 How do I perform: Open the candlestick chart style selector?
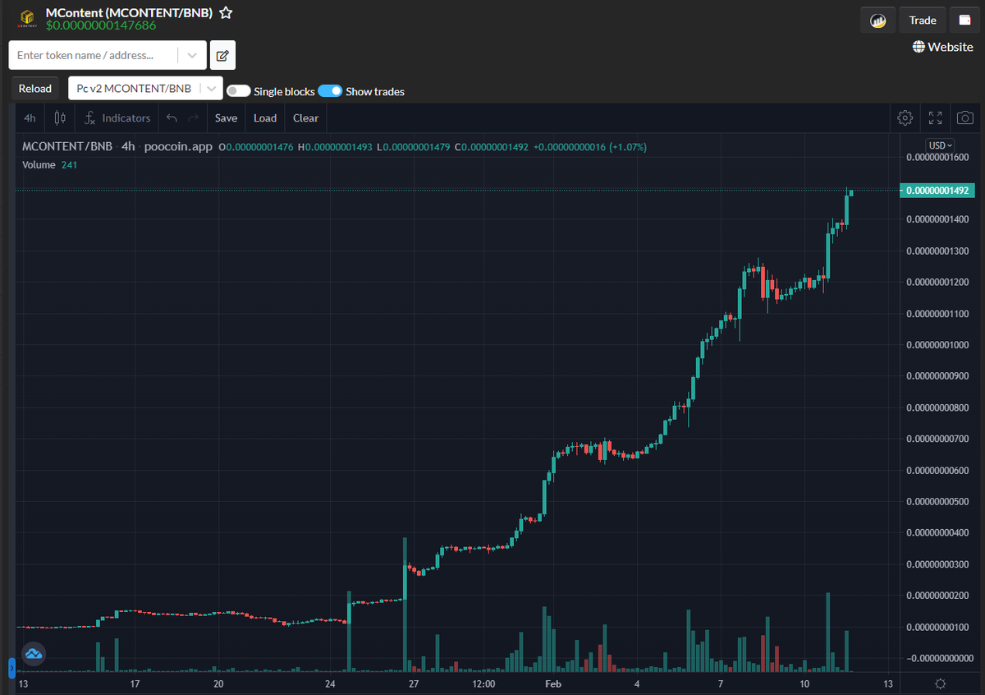[x=59, y=118]
